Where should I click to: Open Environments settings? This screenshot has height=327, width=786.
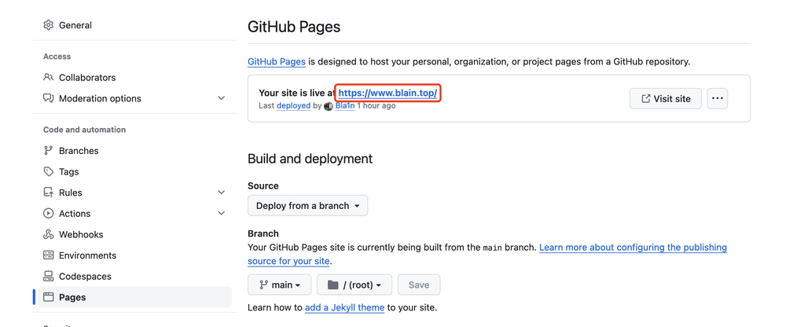[x=135, y=255]
